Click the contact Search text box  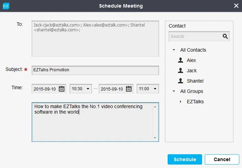pos(196,36)
